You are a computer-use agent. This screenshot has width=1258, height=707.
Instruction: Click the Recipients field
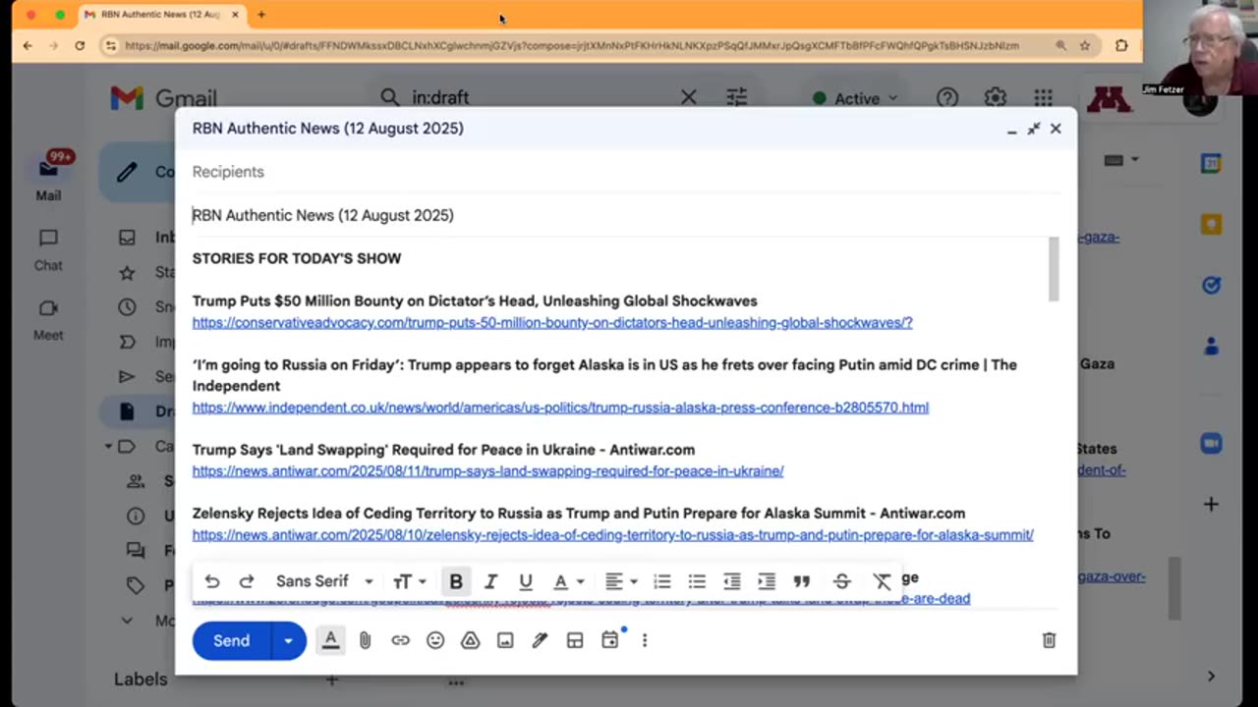[625, 172]
